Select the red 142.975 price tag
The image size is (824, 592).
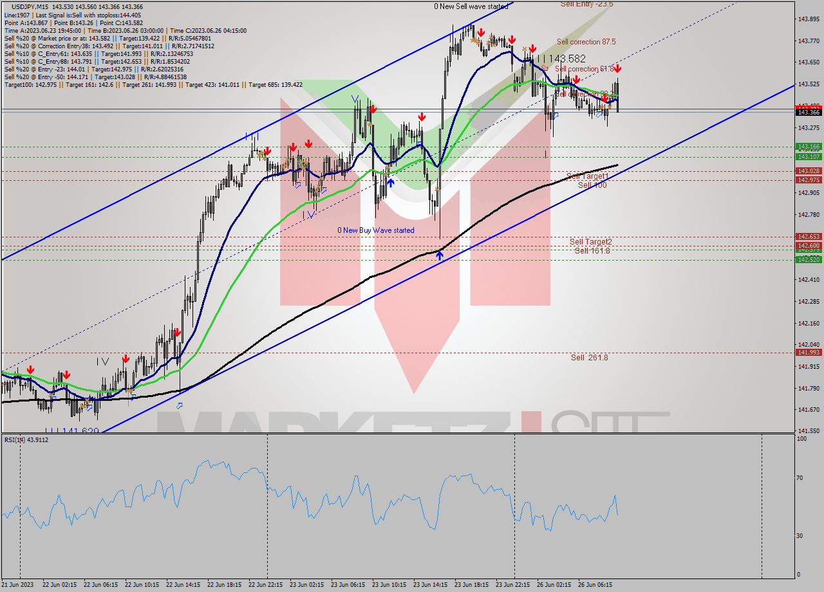click(x=809, y=180)
